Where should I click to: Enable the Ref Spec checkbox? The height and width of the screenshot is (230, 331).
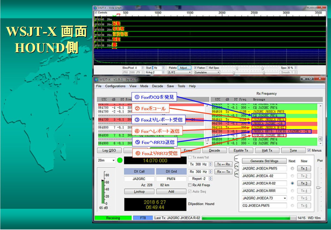(x=207, y=68)
